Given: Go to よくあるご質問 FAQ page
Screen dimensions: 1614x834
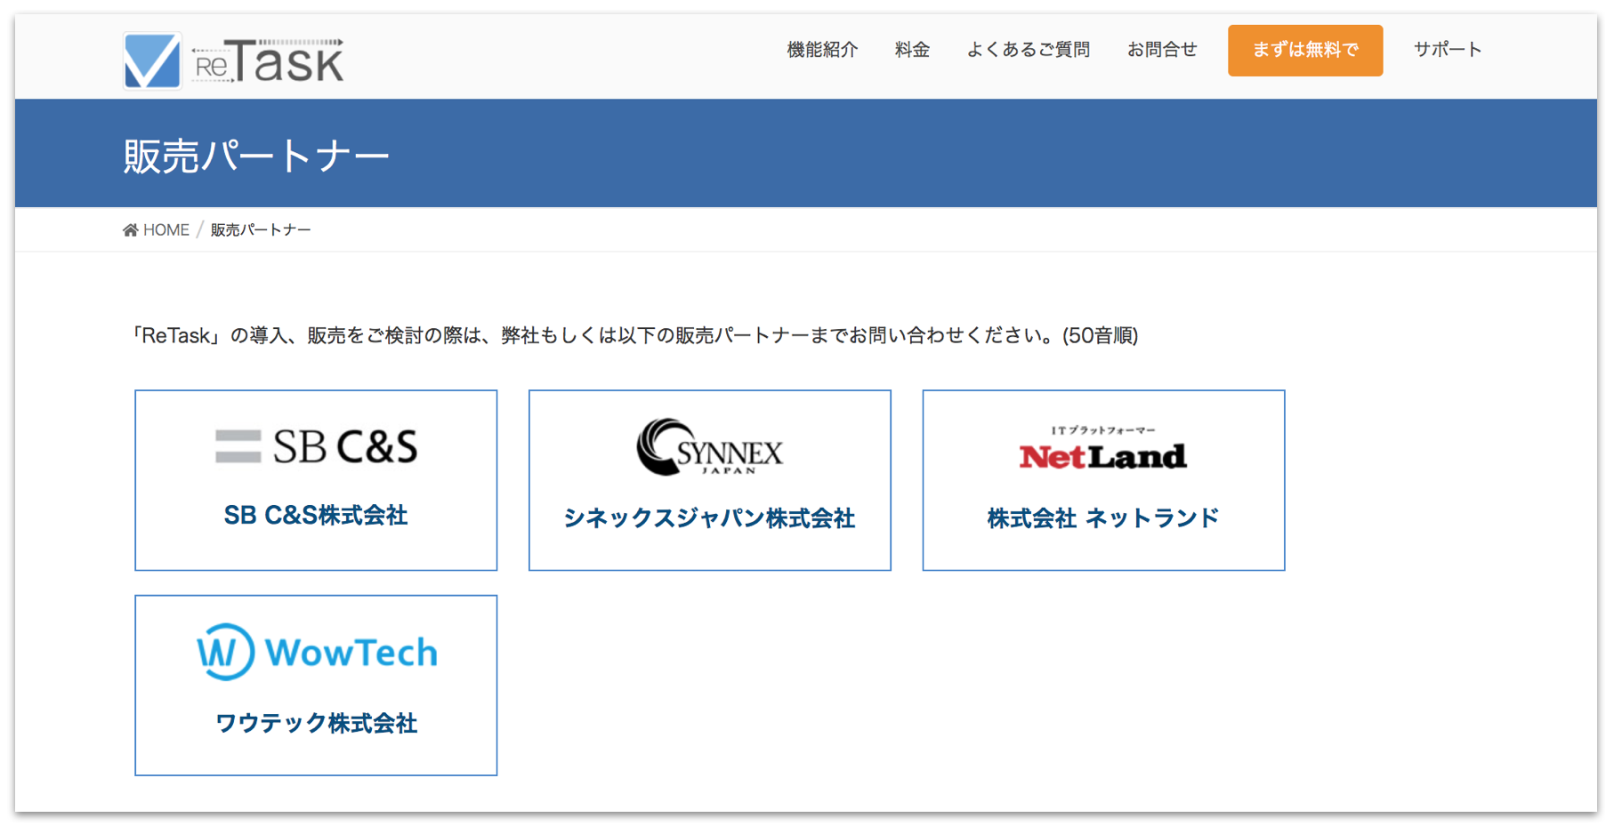Looking at the screenshot, I should (1028, 50).
